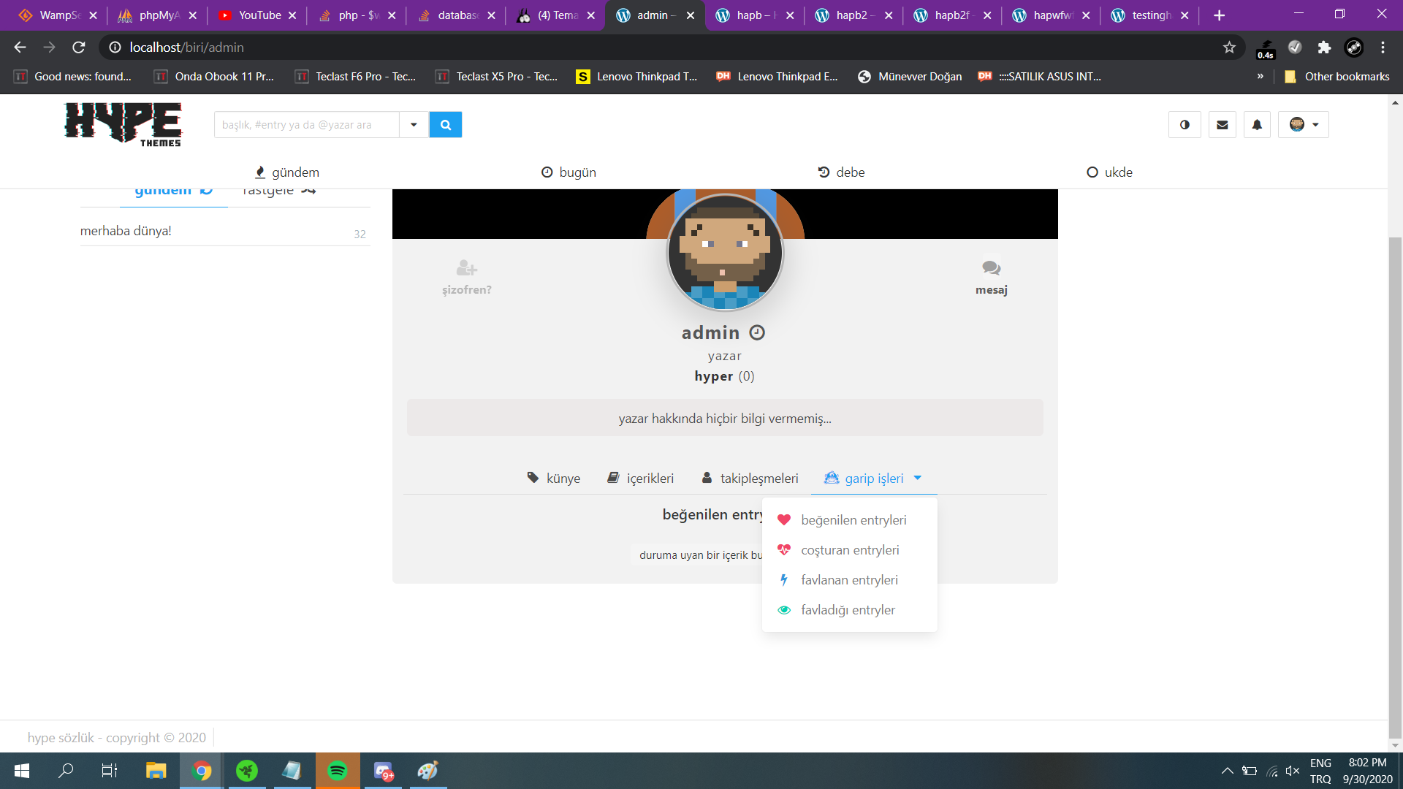Click the şizofren? follow user icon
The width and height of the screenshot is (1403, 789).
click(466, 269)
